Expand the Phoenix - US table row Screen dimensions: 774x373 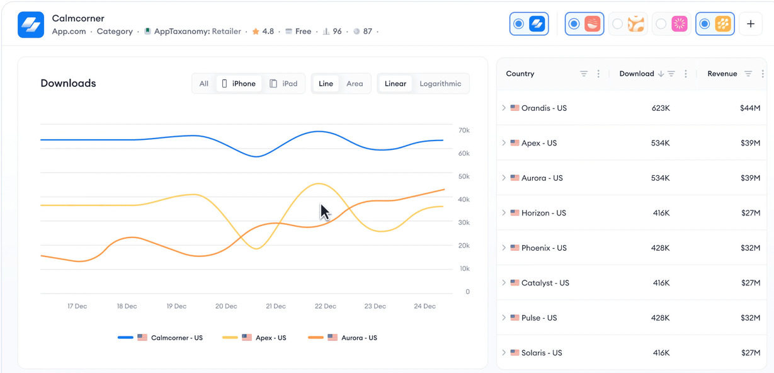(x=504, y=248)
